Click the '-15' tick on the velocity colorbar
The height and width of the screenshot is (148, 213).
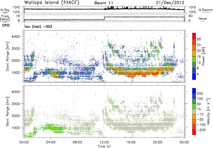pos(200,114)
